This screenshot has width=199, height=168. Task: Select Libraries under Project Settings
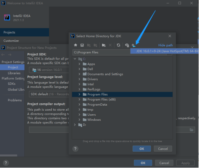click(14, 73)
